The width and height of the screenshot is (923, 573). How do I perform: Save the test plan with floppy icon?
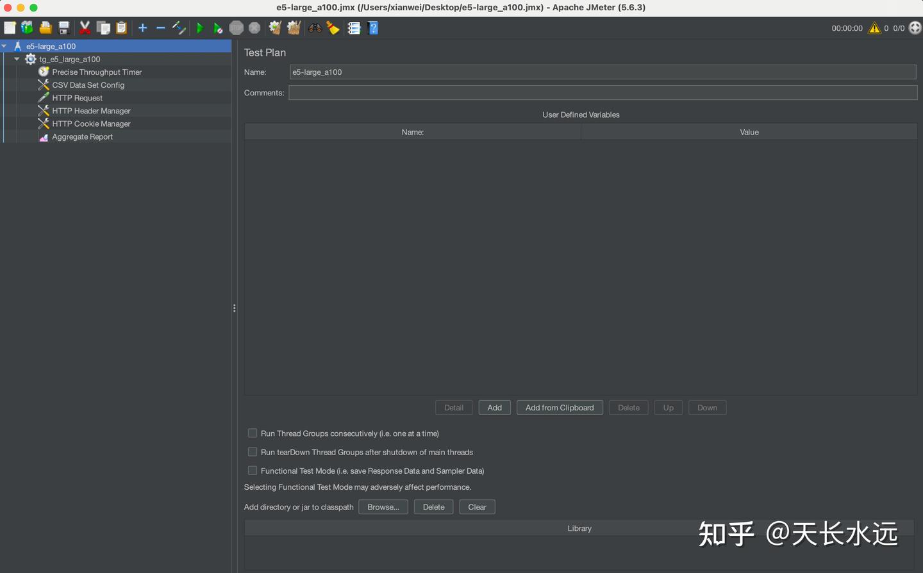click(x=63, y=28)
